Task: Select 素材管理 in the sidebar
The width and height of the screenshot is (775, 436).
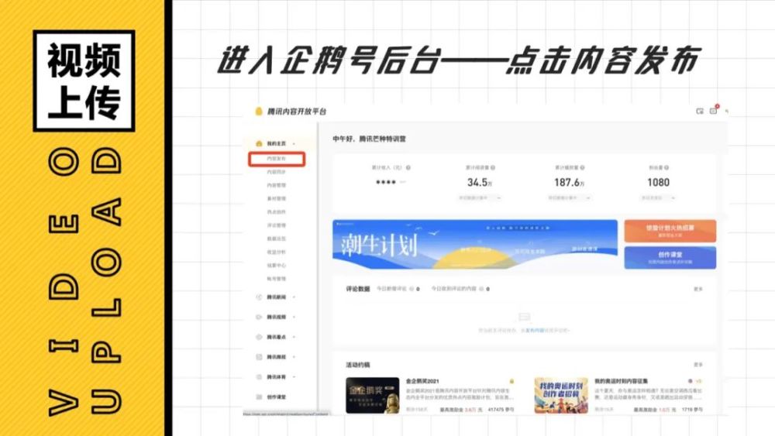Action: [277, 198]
